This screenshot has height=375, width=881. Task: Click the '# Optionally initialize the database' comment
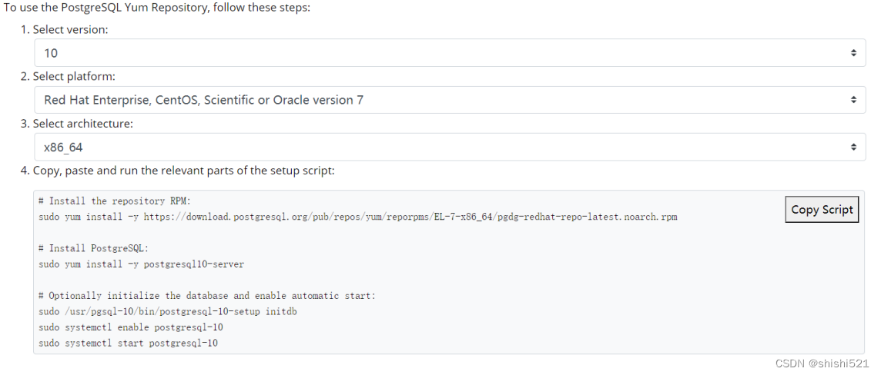click(x=206, y=295)
